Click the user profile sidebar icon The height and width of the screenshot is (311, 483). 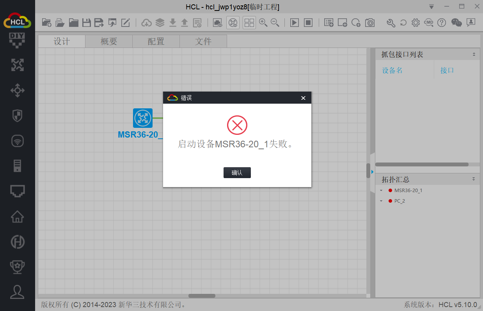(17, 292)
